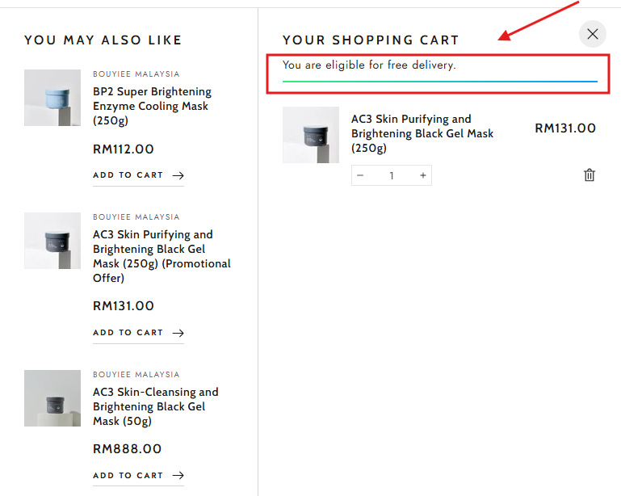Click the blue BP2 mask product thumbnail
This screenshot has width=621, height=496.
click(x=52, y=98)
